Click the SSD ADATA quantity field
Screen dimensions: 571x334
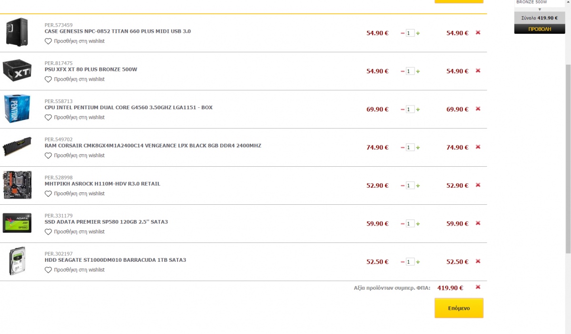coord(410,224)
